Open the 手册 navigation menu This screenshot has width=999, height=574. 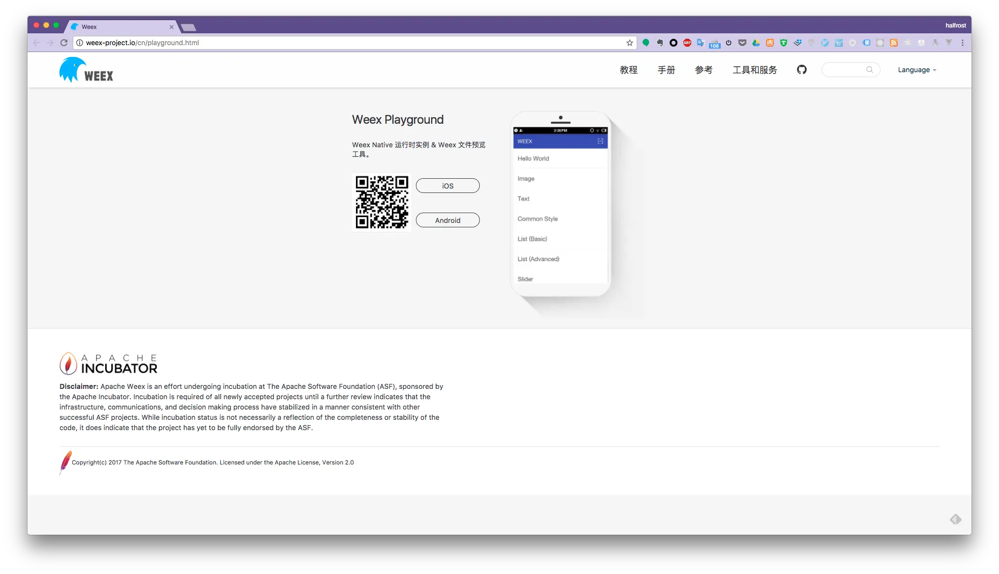[666, 70]
